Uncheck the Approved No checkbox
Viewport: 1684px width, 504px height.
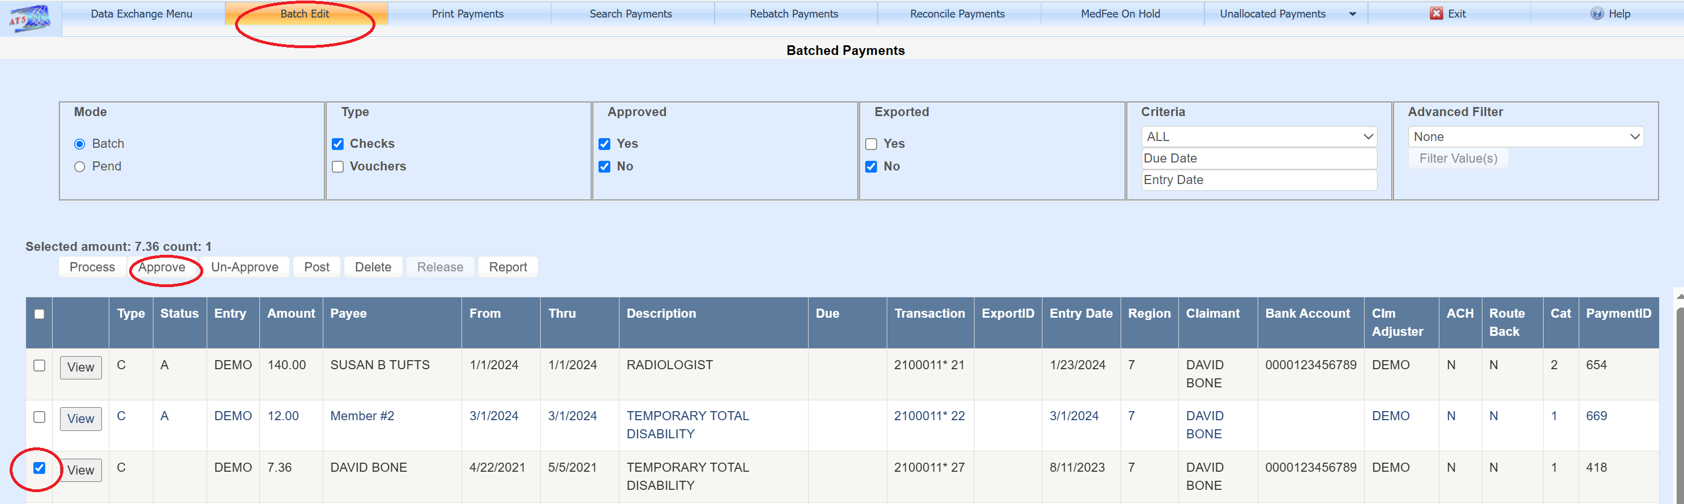pyautogui.click(x=604, y=166)
